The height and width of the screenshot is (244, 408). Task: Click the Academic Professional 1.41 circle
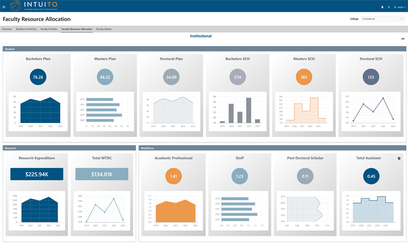click(173, 176)
